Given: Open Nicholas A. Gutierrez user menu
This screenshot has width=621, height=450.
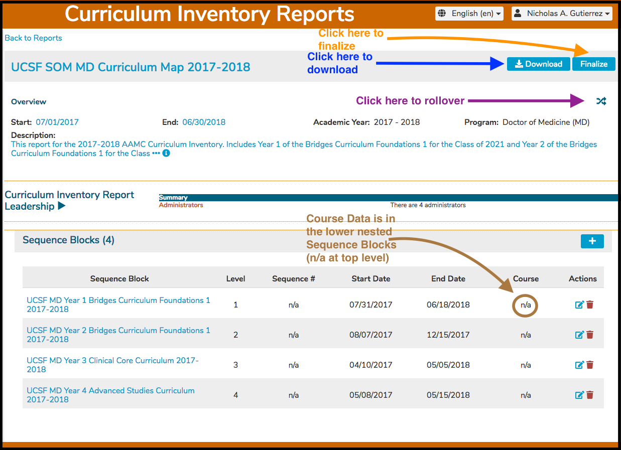Looking at the screenshot, I should coord(562,14).
